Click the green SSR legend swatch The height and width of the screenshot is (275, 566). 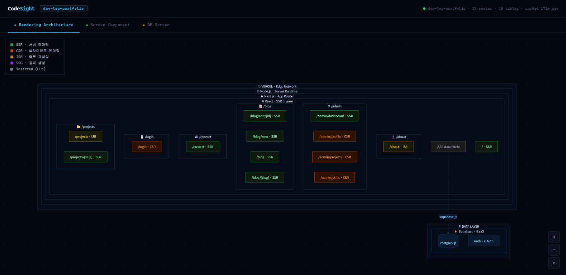pyautogui.click(x=12, y=45)
